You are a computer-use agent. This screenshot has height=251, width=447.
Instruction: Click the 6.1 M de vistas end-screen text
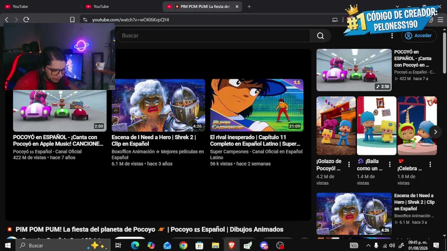(127, 164)
